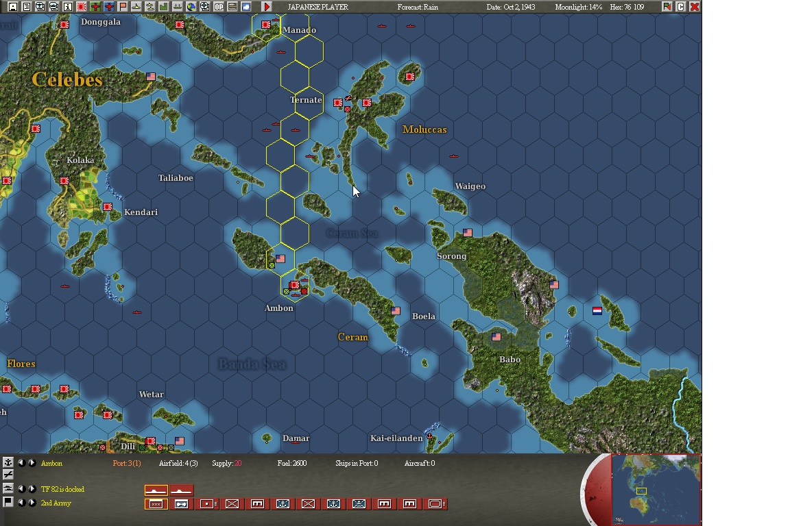This screenshot has height=526, width=790.
Task: Open the '2nd Army' unit link
Action: (56, 503)
